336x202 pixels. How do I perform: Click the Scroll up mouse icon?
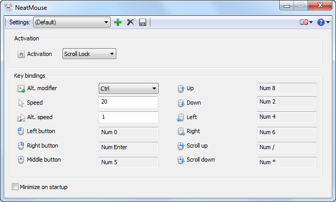181,146
